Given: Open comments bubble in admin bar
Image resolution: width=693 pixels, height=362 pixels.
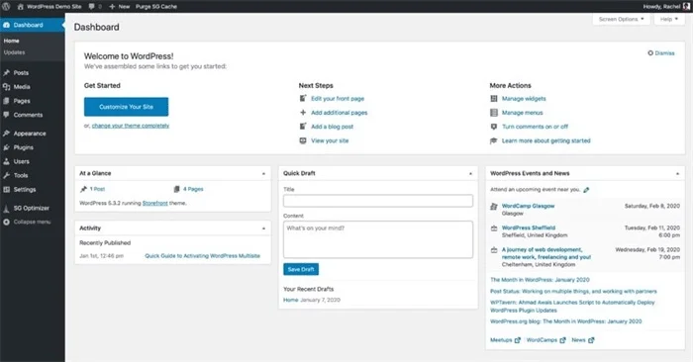Looking at the screenshot, I should click(x=91, y=6).
